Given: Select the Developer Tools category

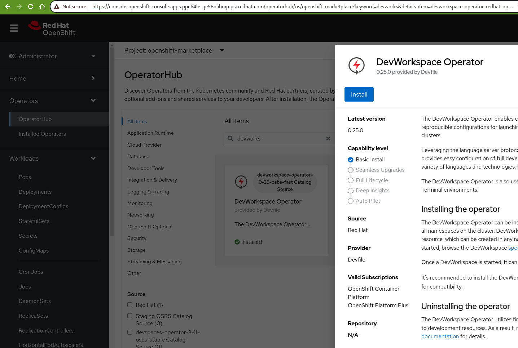Looking at the screenshot, I should (x=146, y=168).
